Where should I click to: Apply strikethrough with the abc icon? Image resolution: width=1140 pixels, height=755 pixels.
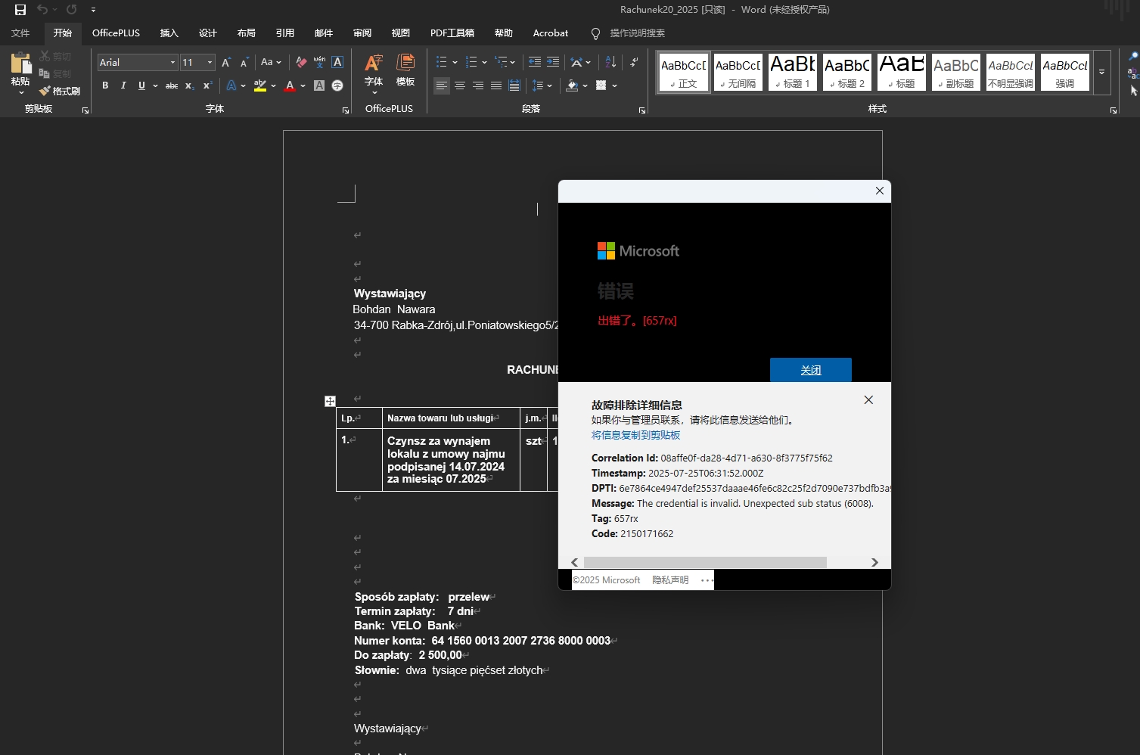click(172, 85)
